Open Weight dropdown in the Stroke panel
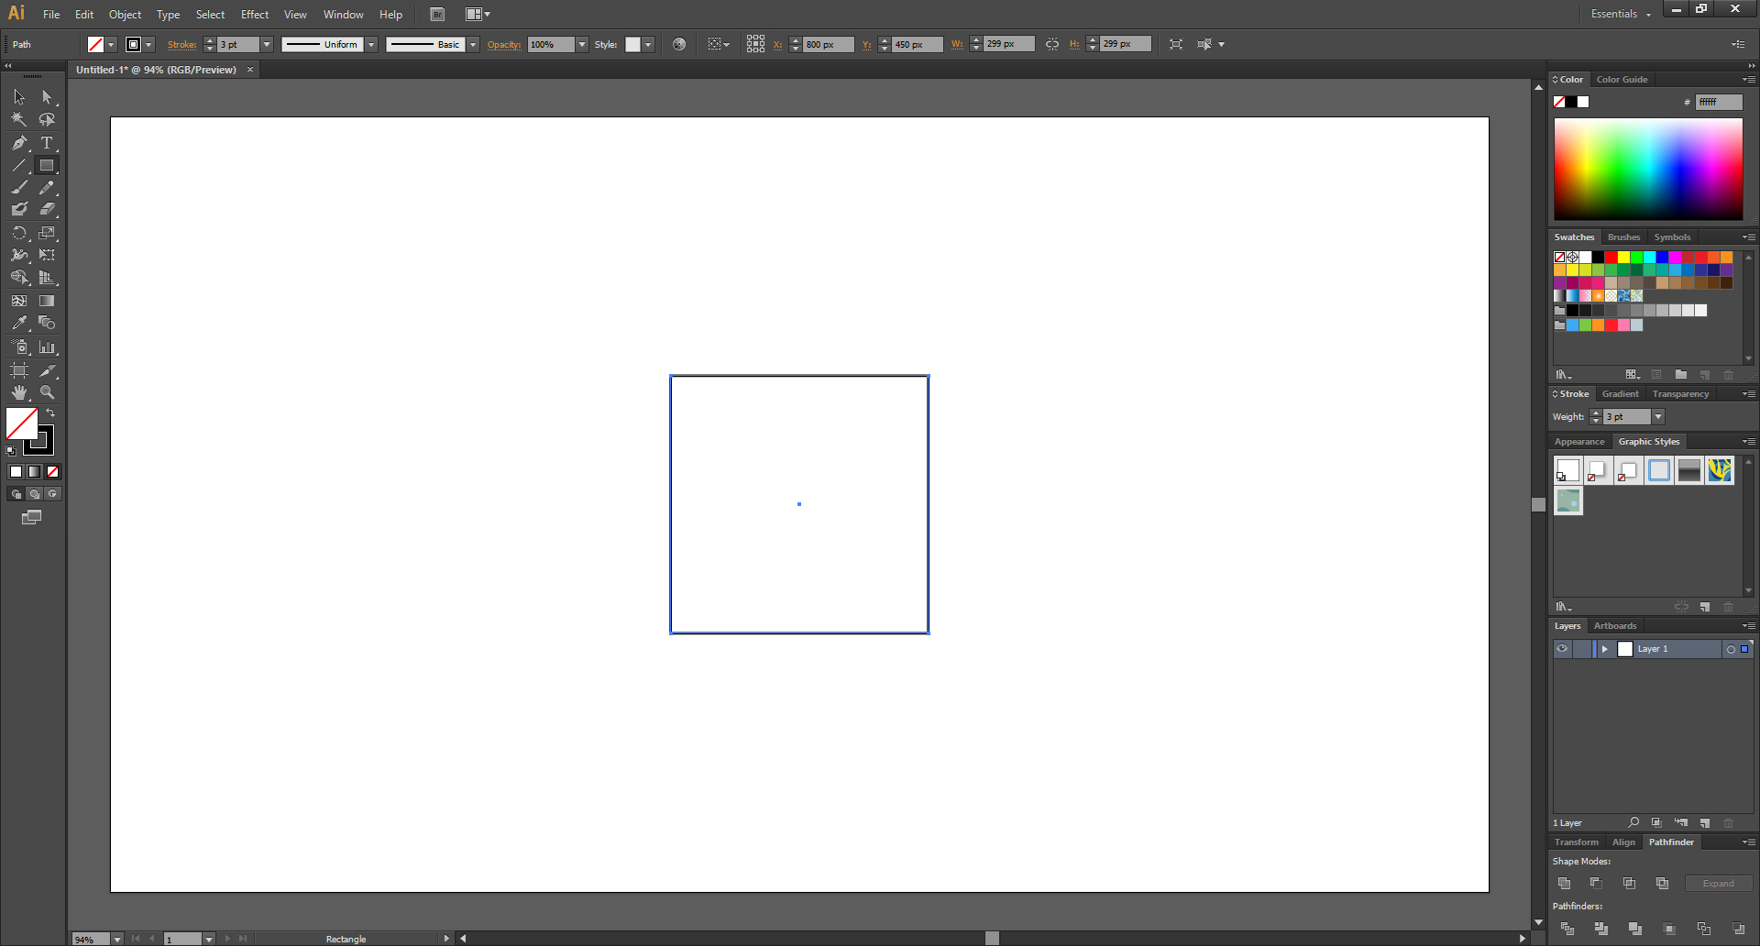This screenshot has height=946, width=1760. 1658,417
